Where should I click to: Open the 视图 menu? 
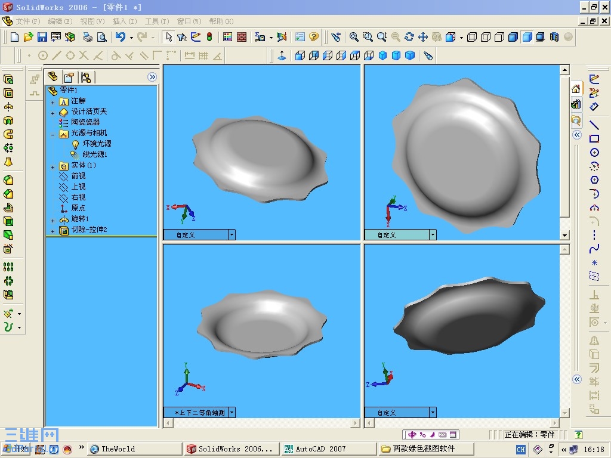click(92, 21)
